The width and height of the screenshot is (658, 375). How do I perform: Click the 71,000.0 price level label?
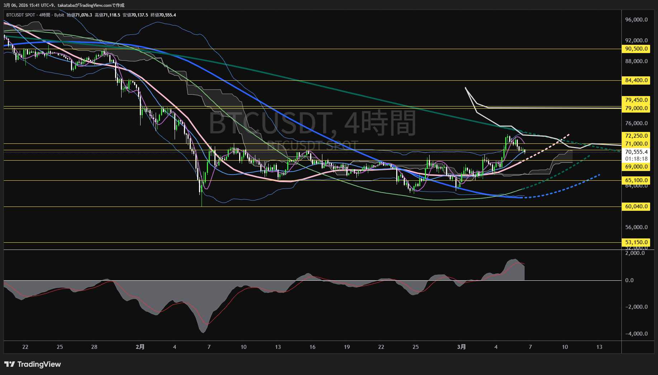coord(636,144)
